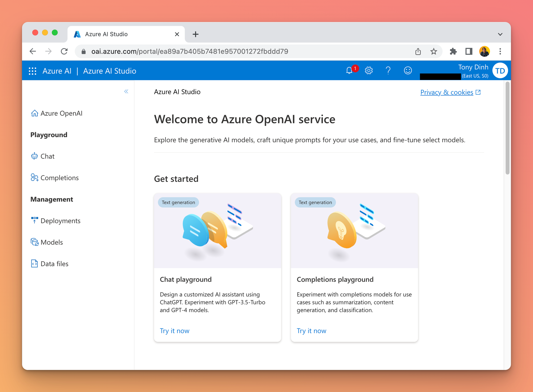The width and height of the screenshot is (533, 392).
Task: Open the app launcher waffle menu
Action: pyautogui.click(x=32, y=70)
